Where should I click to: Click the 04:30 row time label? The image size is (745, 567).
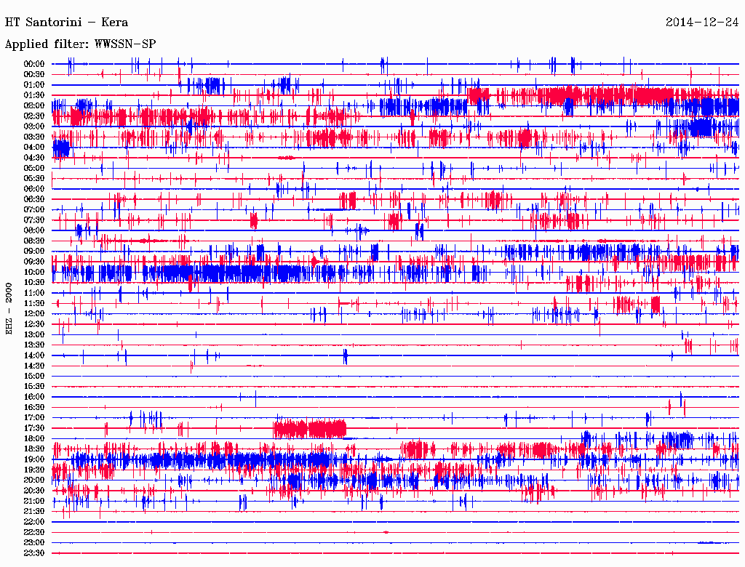tap(34, 158)
